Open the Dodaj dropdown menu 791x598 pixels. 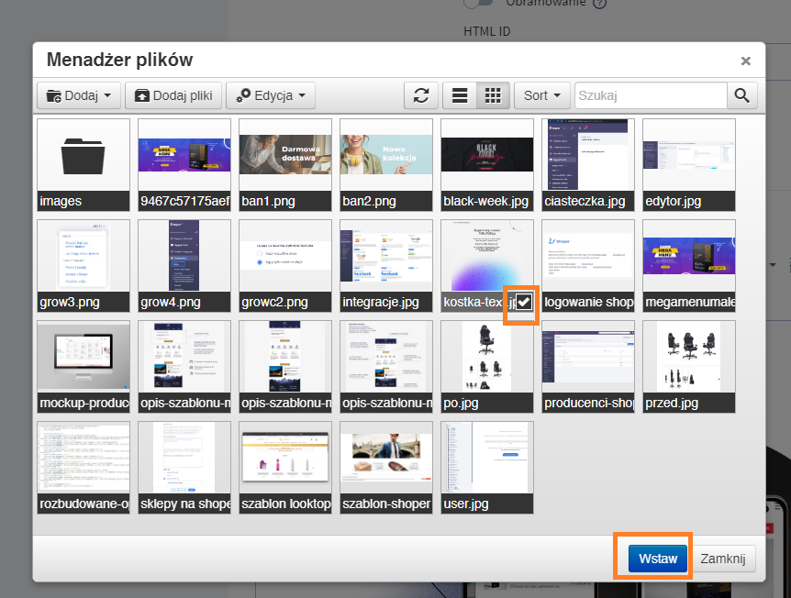click(79, 95)
